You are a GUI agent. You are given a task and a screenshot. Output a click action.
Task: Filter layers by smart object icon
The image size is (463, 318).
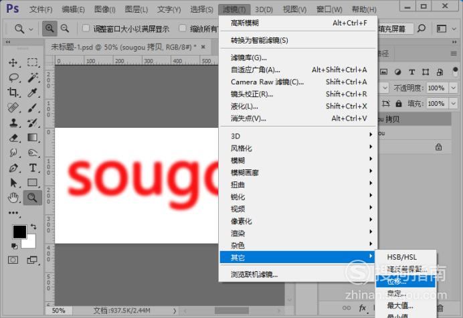(440, 72)
